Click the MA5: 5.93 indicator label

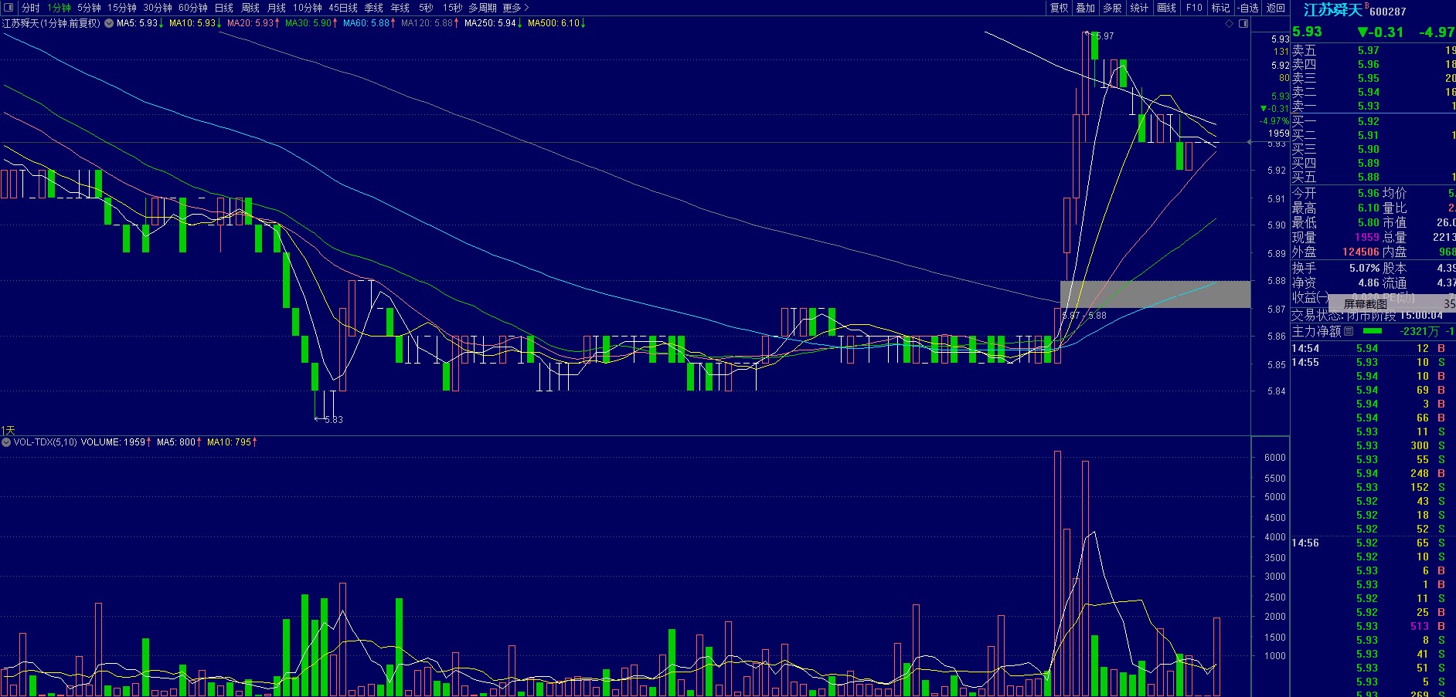pos(139,23)
